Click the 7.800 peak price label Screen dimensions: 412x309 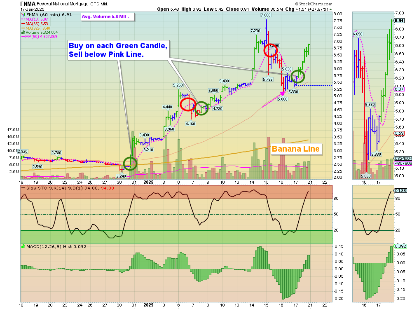point(266,15)
